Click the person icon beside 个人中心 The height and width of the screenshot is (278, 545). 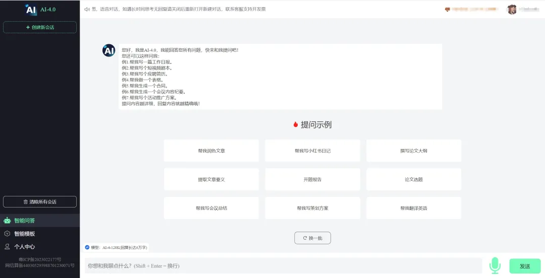pos(7,246)
